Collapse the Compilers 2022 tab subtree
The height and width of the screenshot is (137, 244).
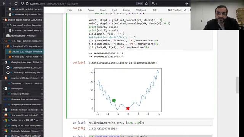(x=5, y=46)
